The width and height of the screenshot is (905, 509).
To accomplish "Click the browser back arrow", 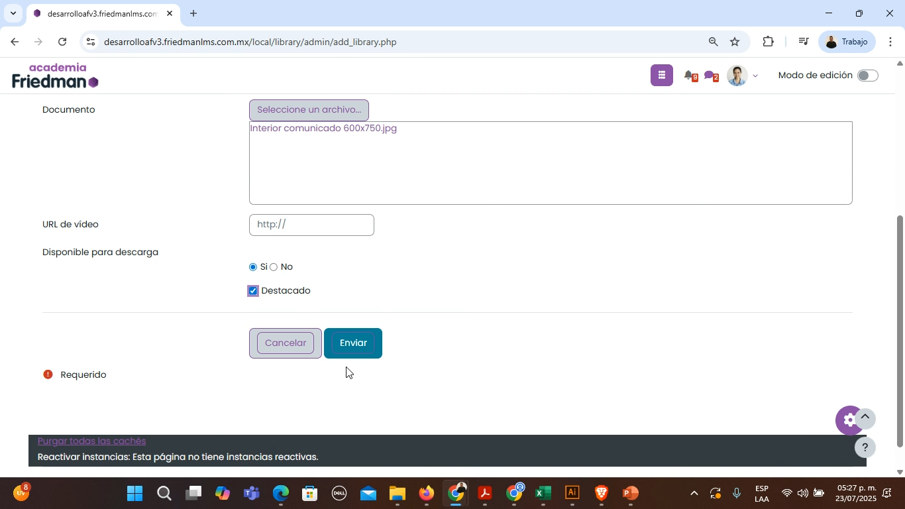I will pos(14,42).
